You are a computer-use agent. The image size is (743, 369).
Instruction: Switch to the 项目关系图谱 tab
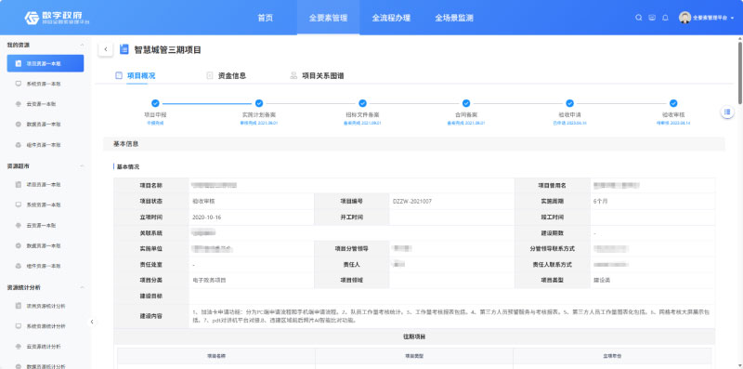coord(317,75)
